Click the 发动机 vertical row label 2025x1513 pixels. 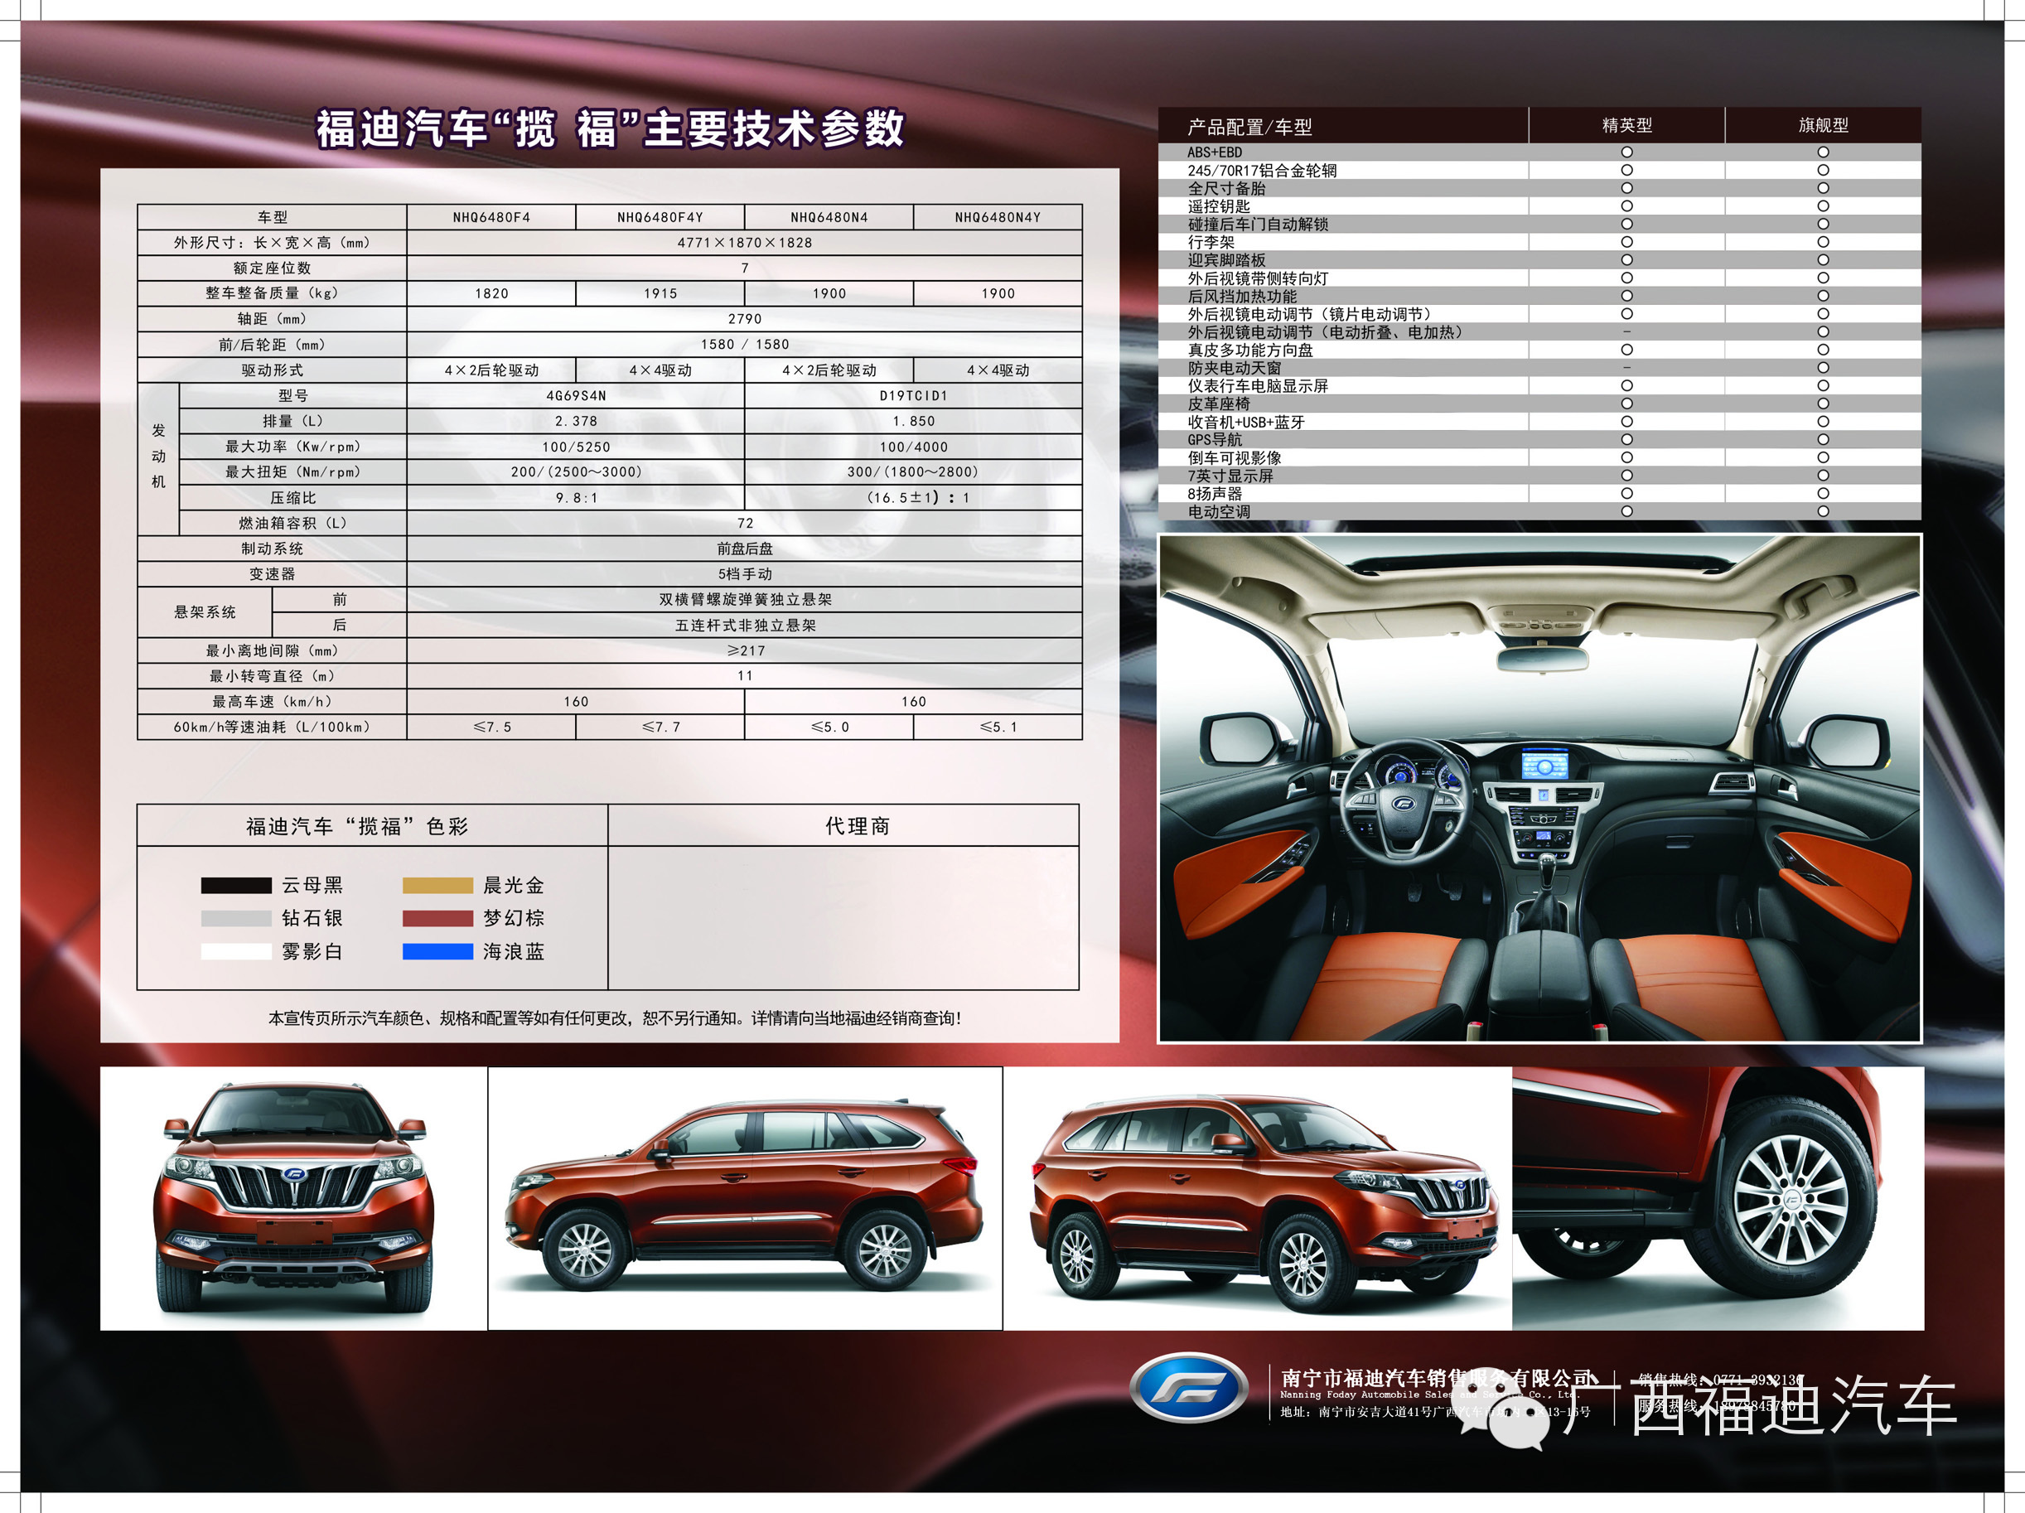pos(158,456)
